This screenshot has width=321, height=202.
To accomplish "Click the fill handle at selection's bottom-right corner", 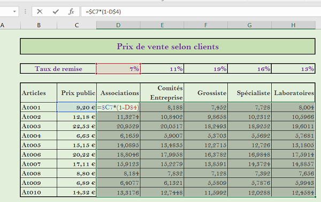I will coord(315,197).
